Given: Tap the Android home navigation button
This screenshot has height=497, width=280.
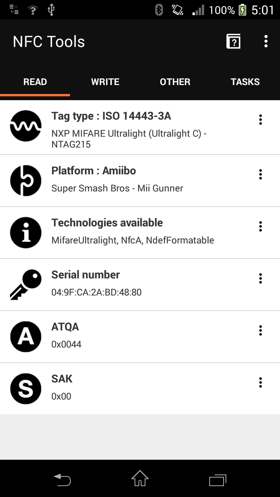Looking at the screenshot, I should tap(140, 478).
